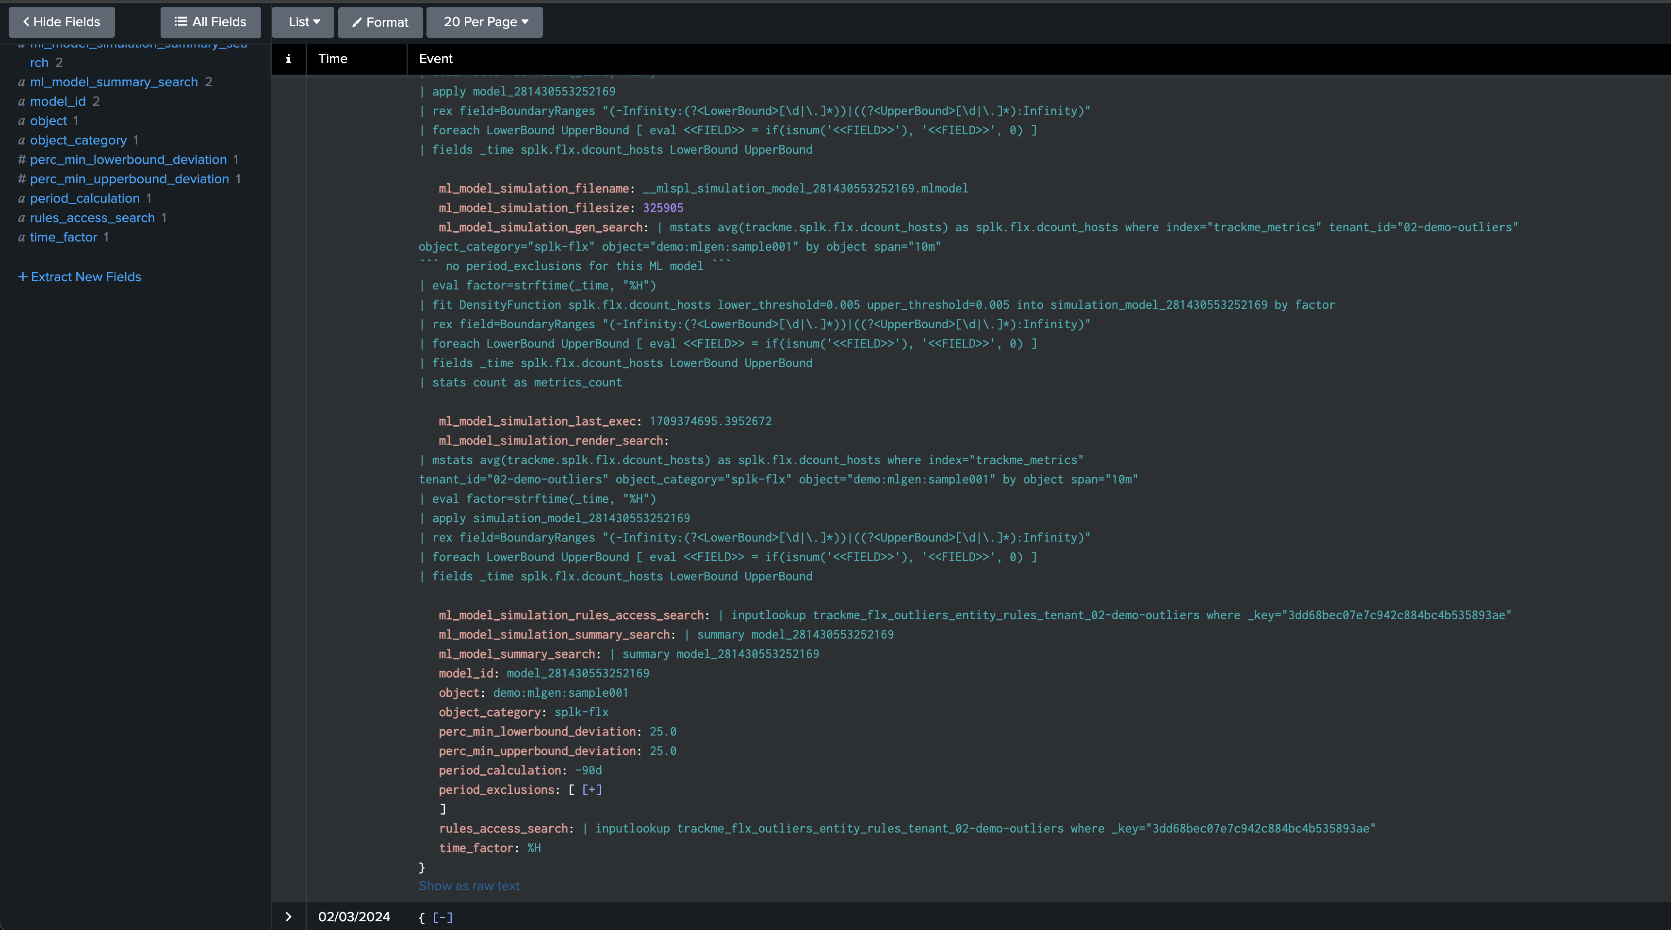Select the time_factor field in sidebar
The image size is (1671, 930).
[64, 237]
